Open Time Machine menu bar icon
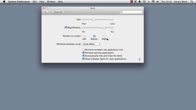196x110 pixels. point(144,2)
